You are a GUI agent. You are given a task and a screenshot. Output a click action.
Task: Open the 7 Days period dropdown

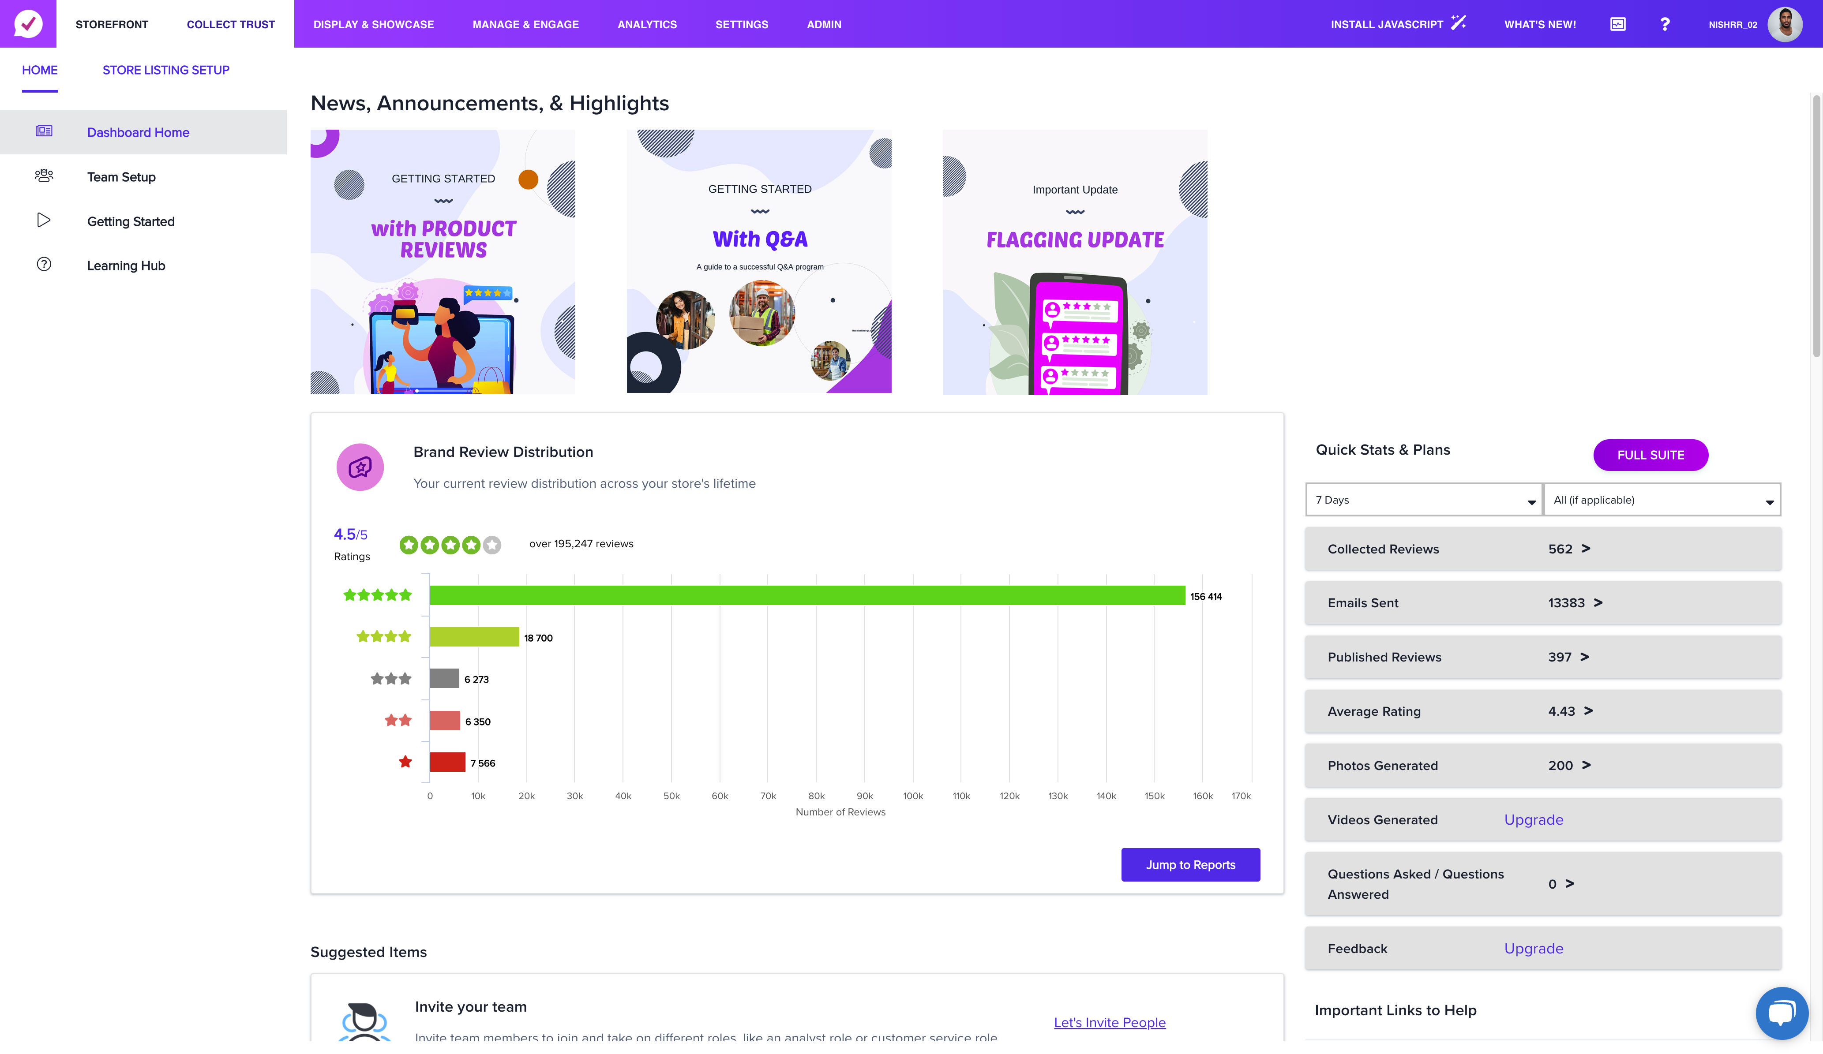[x=1424, y=500]
